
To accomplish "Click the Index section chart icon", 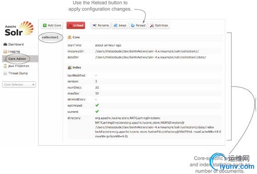I will click(70, 67).
